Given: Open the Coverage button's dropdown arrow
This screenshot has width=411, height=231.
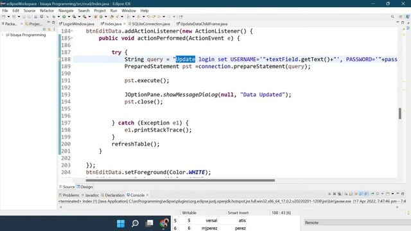Looking at the screenshot, I should (79, 17).
